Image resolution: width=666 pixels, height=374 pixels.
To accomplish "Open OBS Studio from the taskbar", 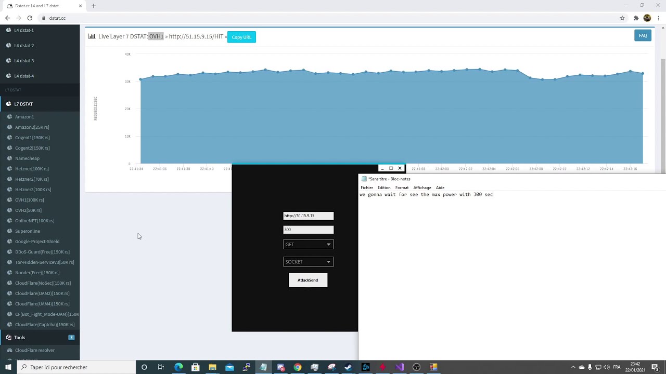I will [416, 367].
